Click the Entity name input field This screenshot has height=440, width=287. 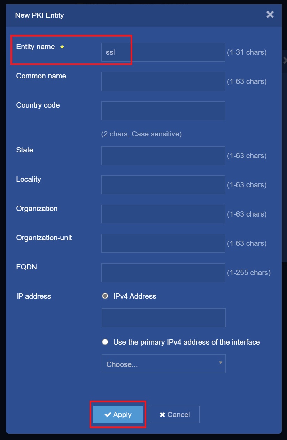pyautogui.click(x=163, y=52)
